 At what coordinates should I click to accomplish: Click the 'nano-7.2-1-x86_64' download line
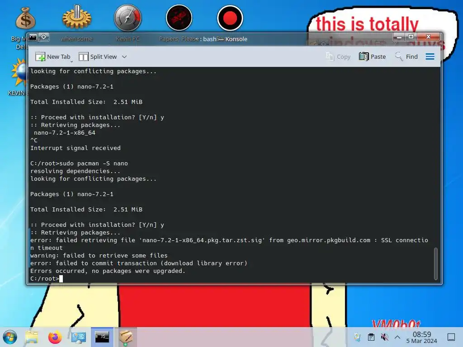[x=64, y=132]
